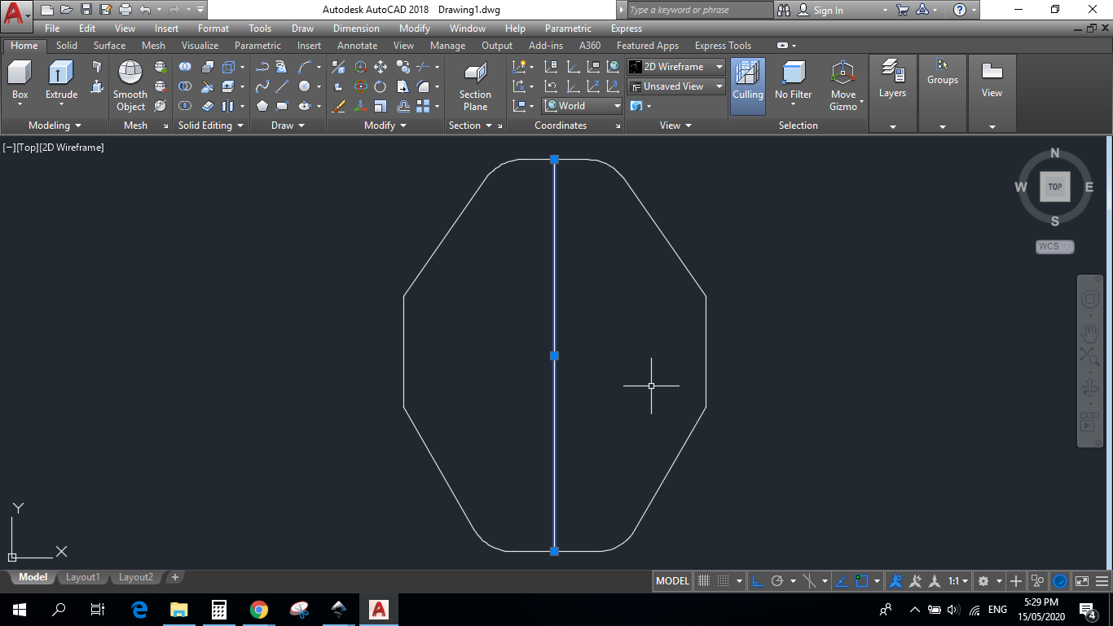Open the 2D Wireframe visual style dropdown
This screenshot has width=1113, height=626.
coord(676,67)
